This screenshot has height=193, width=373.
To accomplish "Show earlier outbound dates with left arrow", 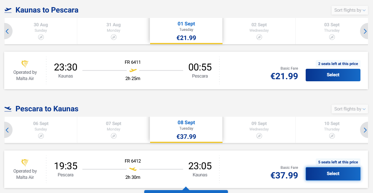I will coord(8,31).
